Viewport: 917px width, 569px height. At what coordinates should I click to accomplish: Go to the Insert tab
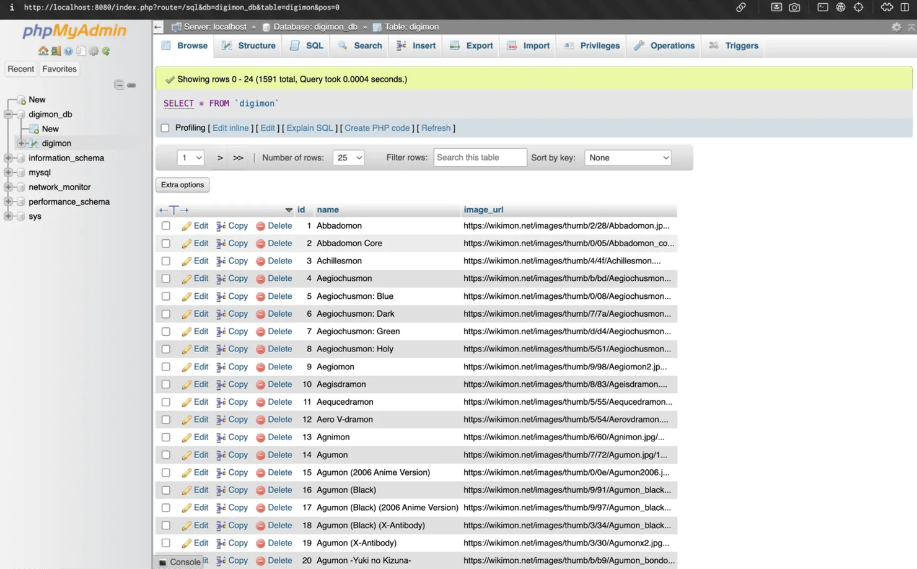tap(416, 46)
